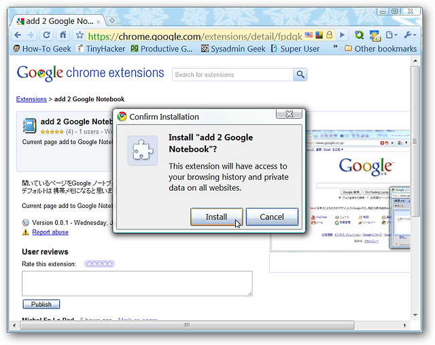Open Sysadmin Geek bookmark

click(x=233, y=49)
